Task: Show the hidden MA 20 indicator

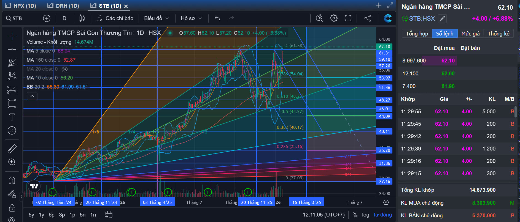Action: point(64,69)
